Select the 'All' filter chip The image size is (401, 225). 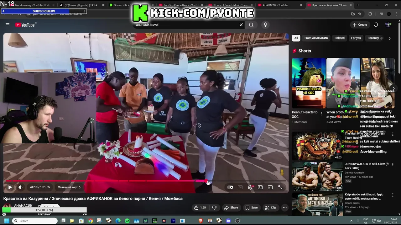296,38
